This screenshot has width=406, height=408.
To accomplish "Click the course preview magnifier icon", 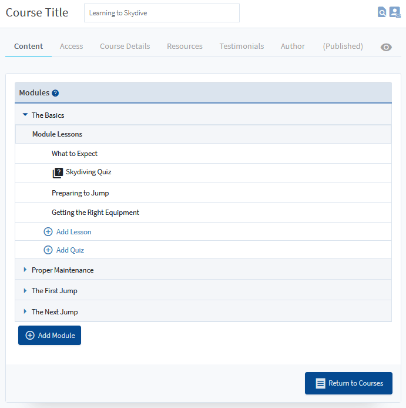I will [x=382, y=12].
